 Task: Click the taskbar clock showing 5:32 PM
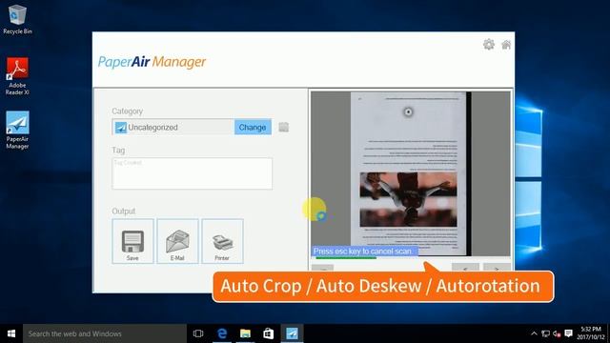coord(591,333)
